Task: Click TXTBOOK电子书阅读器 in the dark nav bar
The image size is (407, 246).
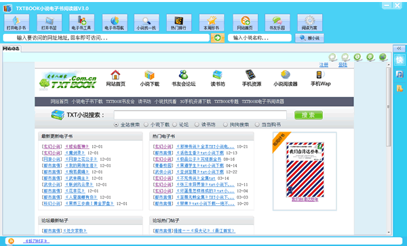Action: point(263,102)
